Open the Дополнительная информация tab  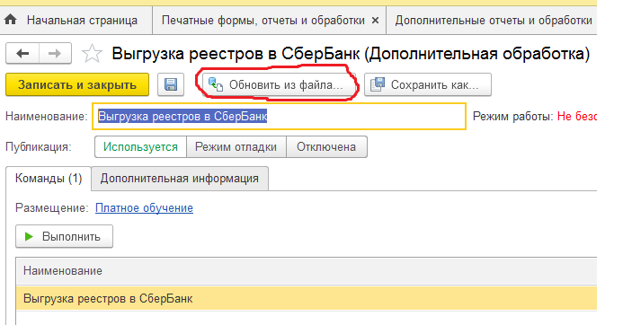180,179
